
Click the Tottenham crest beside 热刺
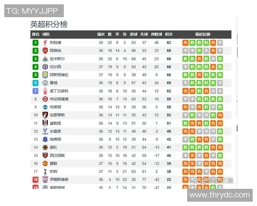pos(45,171)
